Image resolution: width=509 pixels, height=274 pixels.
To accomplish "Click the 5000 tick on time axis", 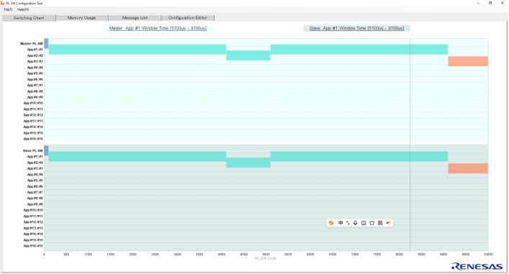I will point(266,254).
